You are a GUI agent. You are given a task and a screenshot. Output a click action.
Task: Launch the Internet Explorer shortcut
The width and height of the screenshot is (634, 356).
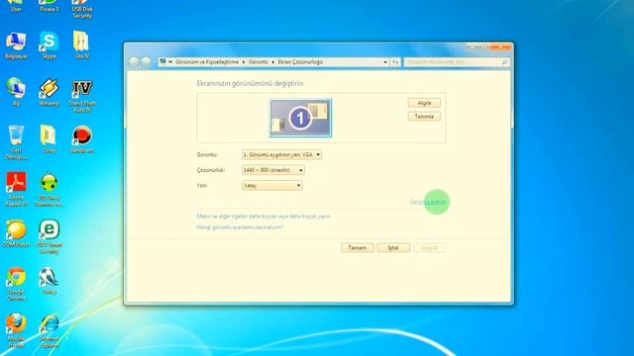(x=49, y=330)
